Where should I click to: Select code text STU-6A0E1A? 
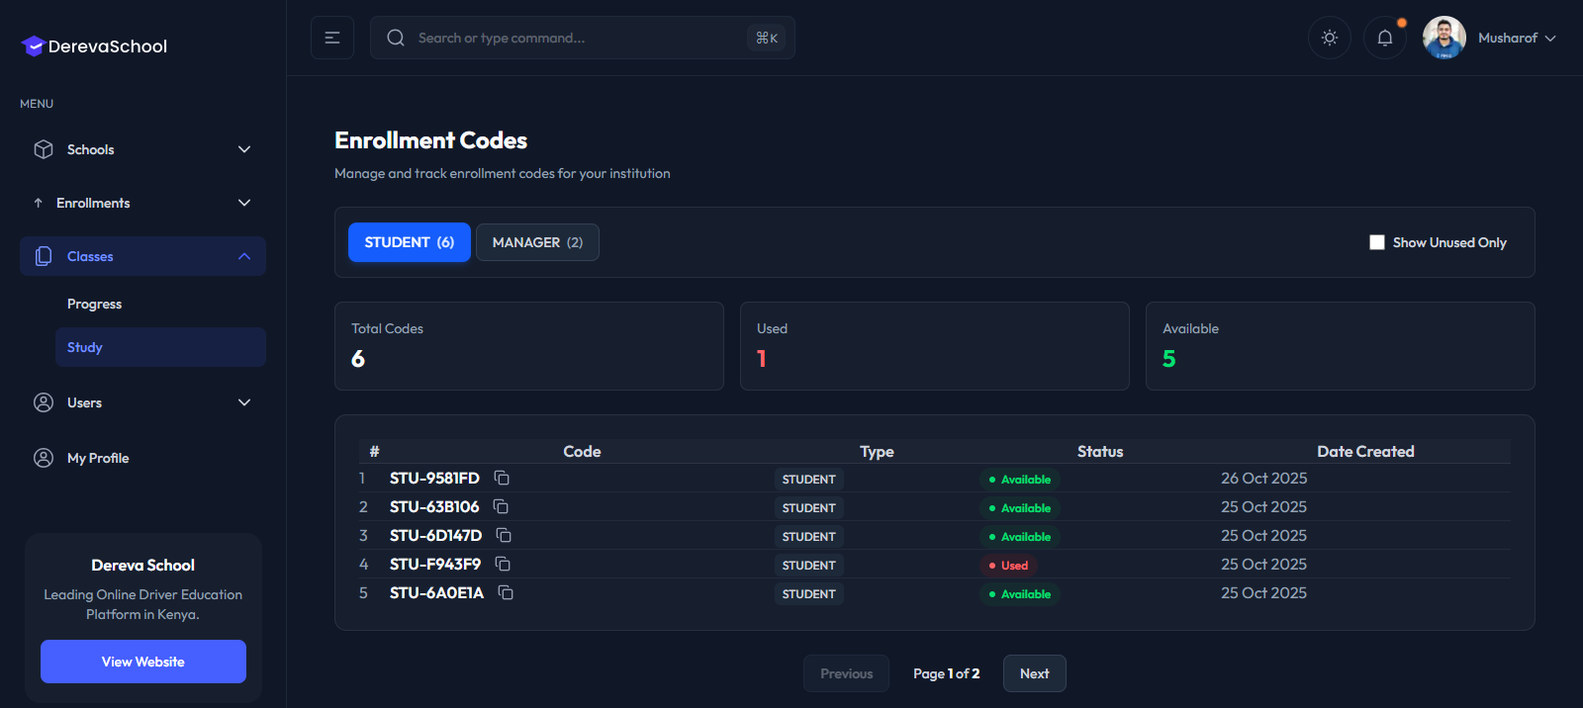point(437,592)
